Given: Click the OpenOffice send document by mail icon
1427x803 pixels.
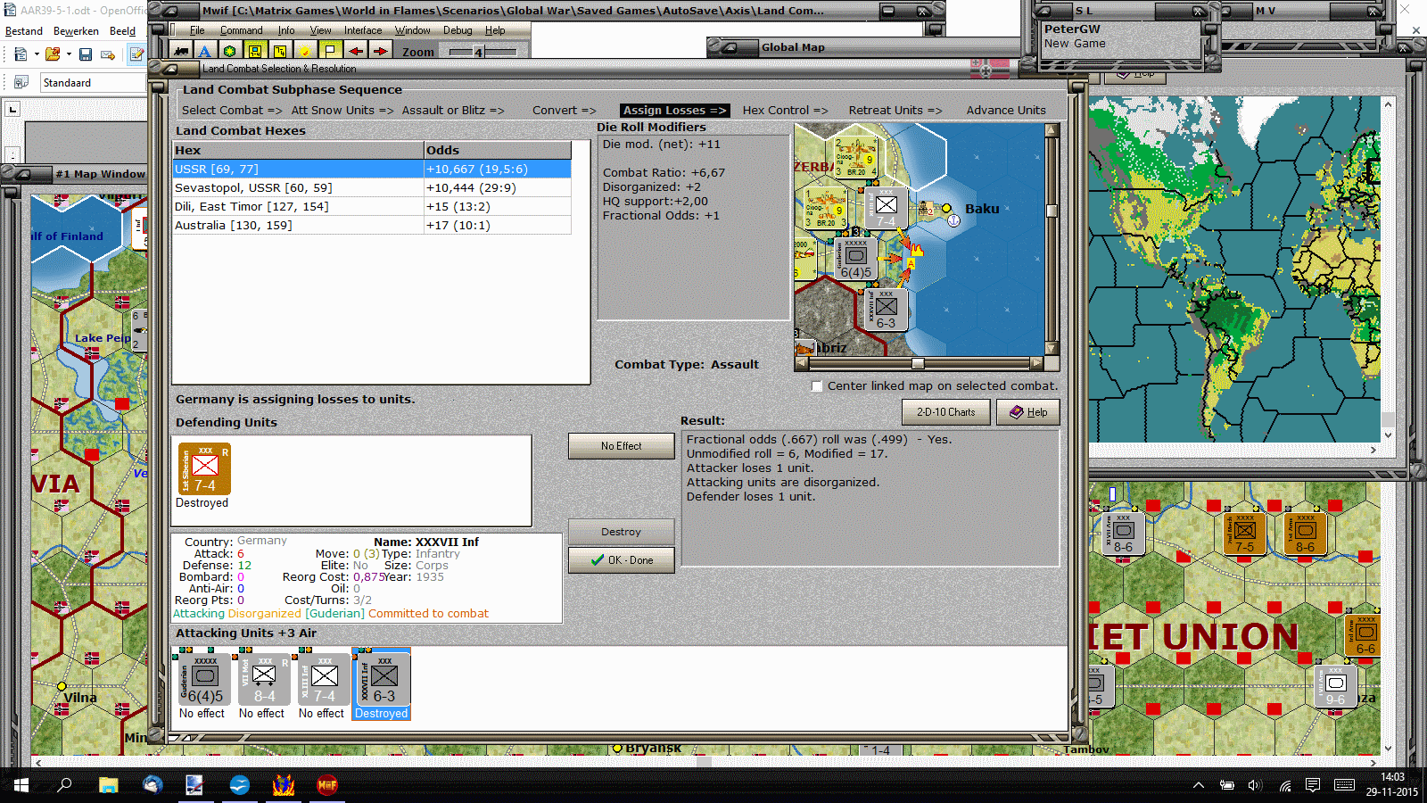Looking at the screenshot, I should (x=108, y=54).
